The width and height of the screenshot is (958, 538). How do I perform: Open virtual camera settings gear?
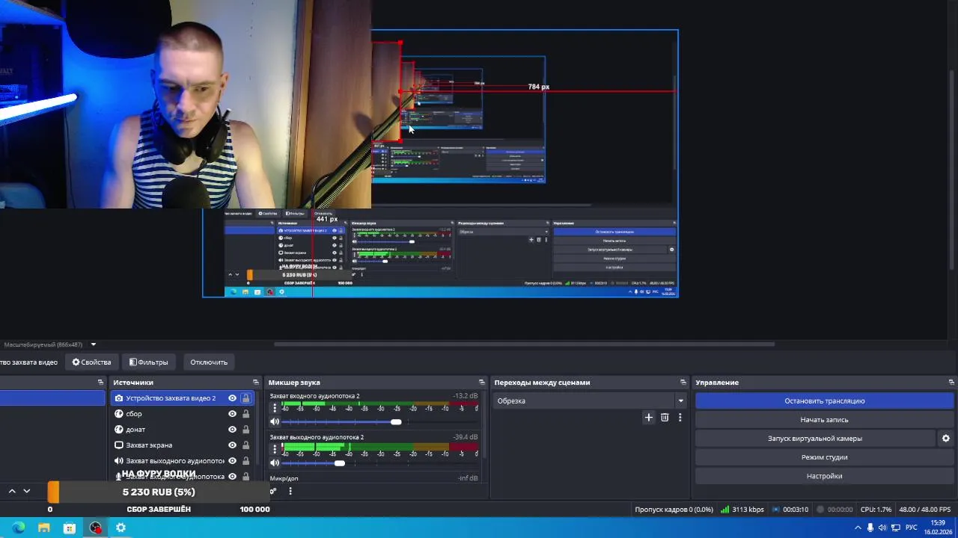pos(946,439)
